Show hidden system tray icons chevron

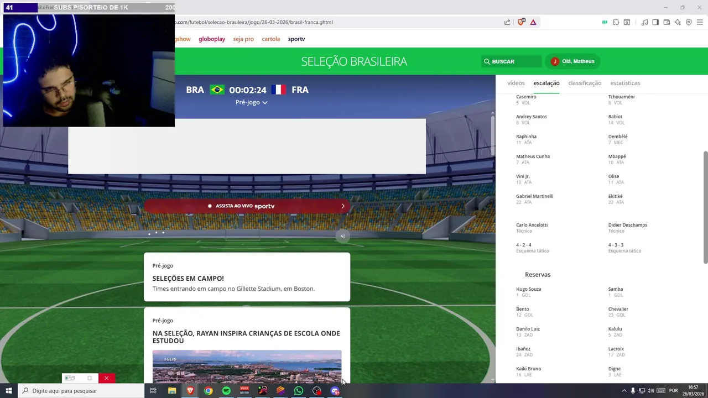624,391
